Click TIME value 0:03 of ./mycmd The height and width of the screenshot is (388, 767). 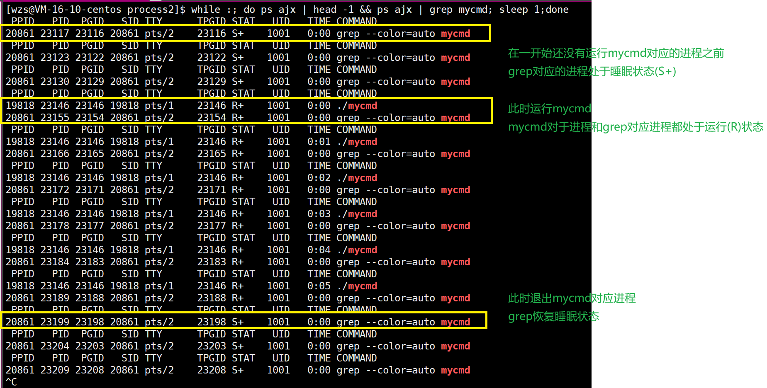point(319,214)
